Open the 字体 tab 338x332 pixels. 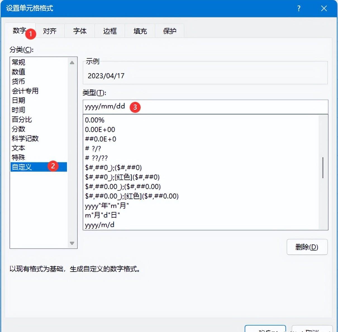coord(80,31)
